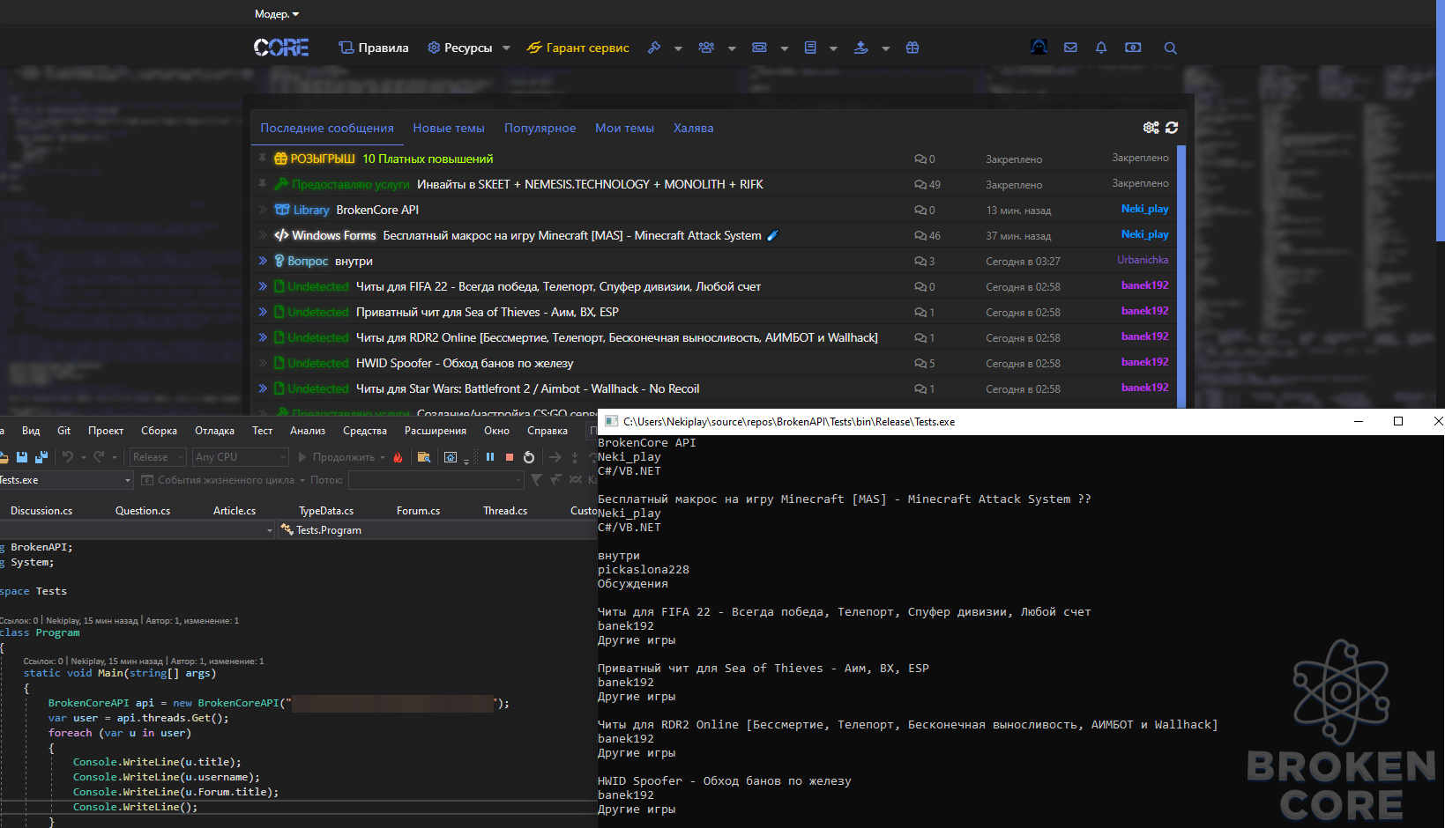
Task: Open the HWID Spoofer thread title
Action: click(465, 363)
